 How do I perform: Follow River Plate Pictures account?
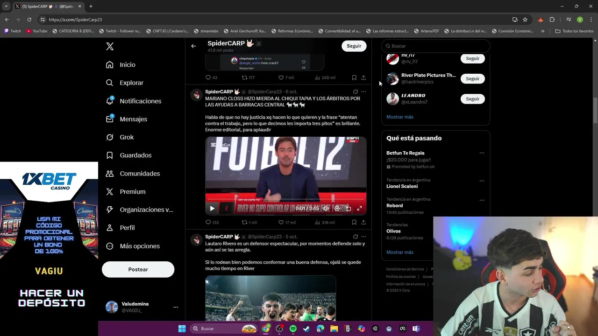click(x=472, y=78)
